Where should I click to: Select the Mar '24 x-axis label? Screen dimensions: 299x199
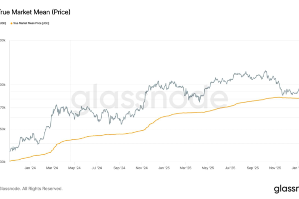coord(52,168)
